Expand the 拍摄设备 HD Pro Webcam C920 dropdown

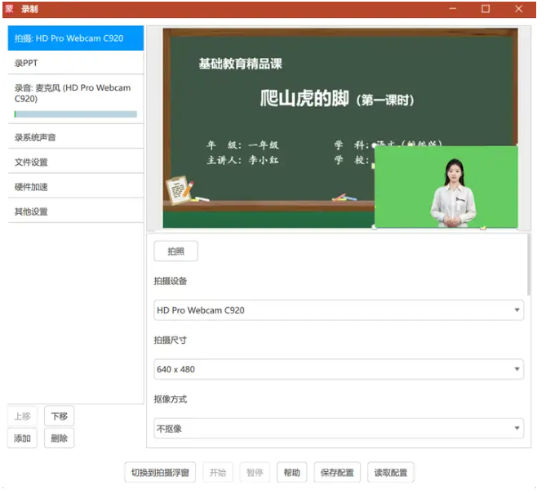[x=339, y=310]
